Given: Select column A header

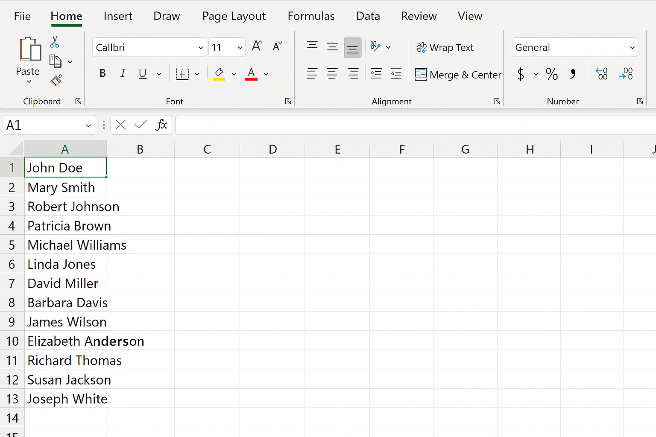Looking at the screenshot, I should point(65,149).
